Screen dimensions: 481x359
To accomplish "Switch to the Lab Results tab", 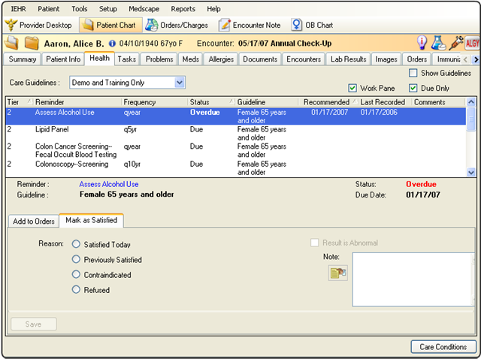I will (x=348, y=59).
